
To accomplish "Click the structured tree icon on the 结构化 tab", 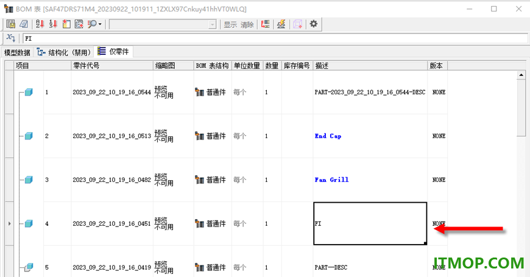I will (41, 52).
